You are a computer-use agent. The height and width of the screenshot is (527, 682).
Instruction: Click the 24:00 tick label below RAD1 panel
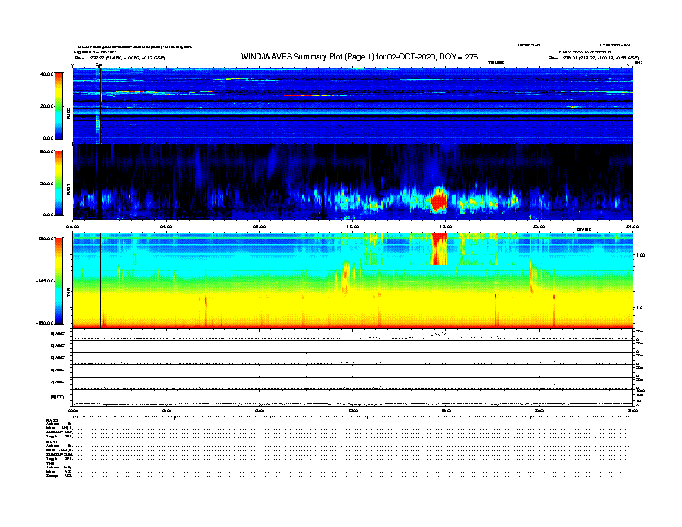point(631,226)
